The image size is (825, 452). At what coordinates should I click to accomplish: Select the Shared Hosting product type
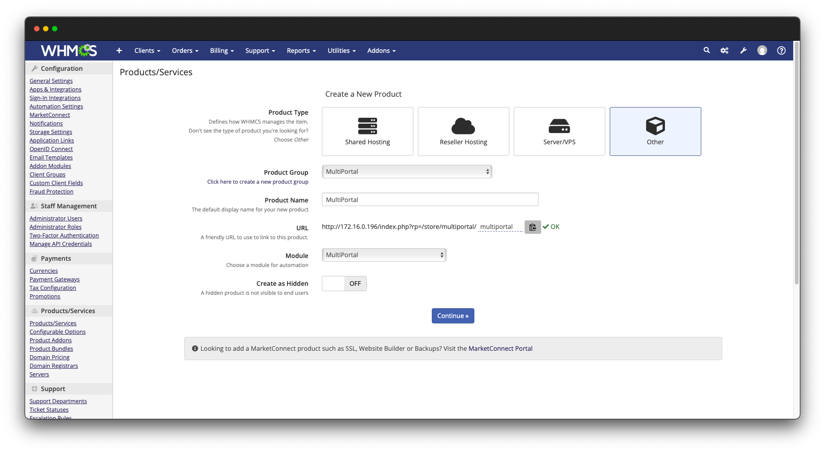tap(368, 131)
